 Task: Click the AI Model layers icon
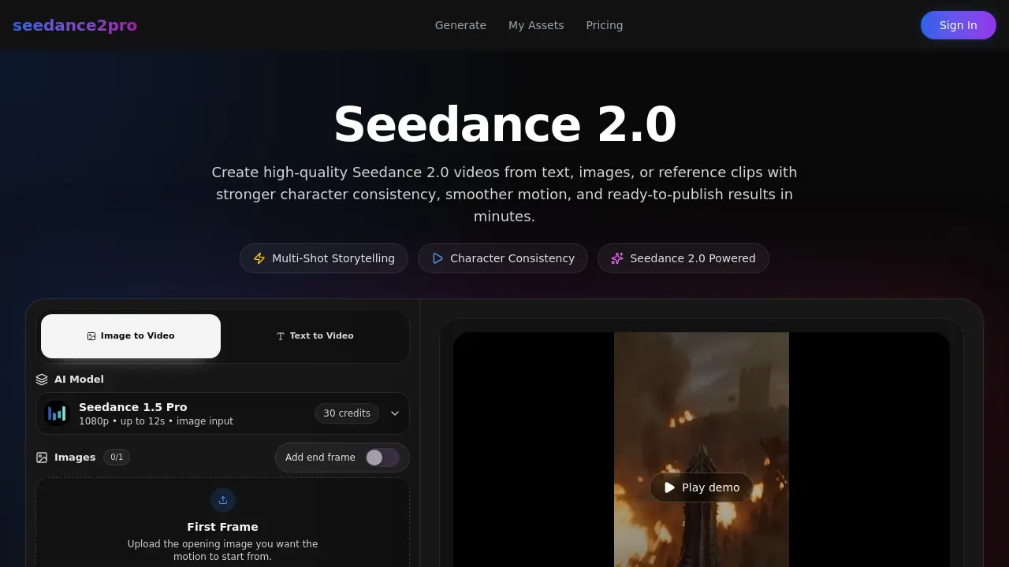pyautogui.click(x=42, y=380)
